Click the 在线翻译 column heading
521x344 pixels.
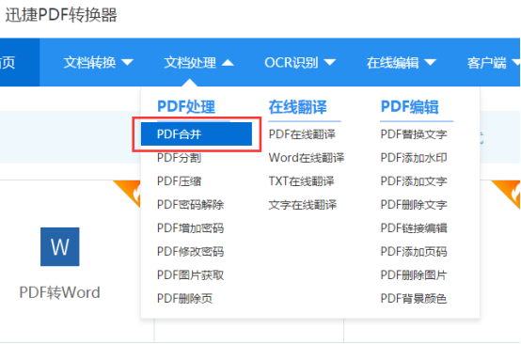[298, 106]
